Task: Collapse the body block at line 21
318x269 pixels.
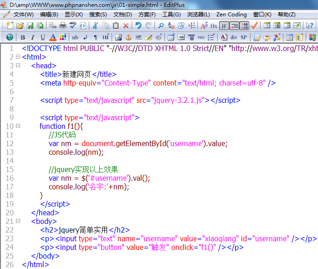Action: click(18, 221)
